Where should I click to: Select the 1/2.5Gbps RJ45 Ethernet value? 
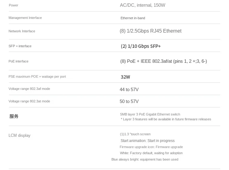(150, 31)
